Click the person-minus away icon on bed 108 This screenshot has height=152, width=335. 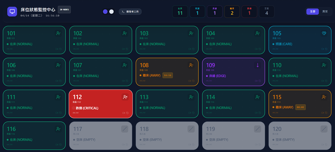point(191,65)
